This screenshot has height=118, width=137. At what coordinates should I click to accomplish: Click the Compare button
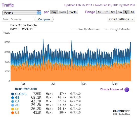(x=44, y=19)
